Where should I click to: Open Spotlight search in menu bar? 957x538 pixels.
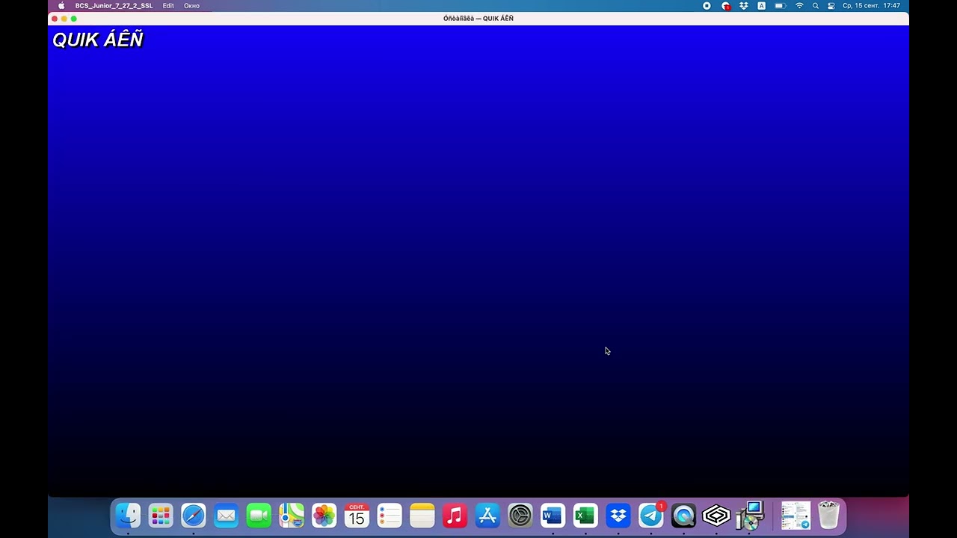click(815, 5)
